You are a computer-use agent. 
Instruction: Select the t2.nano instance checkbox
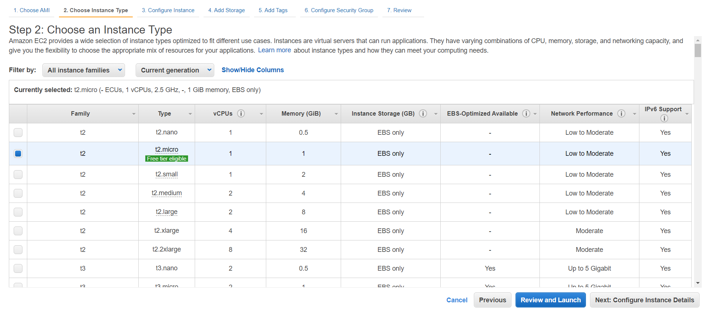[x=18, y=133]
